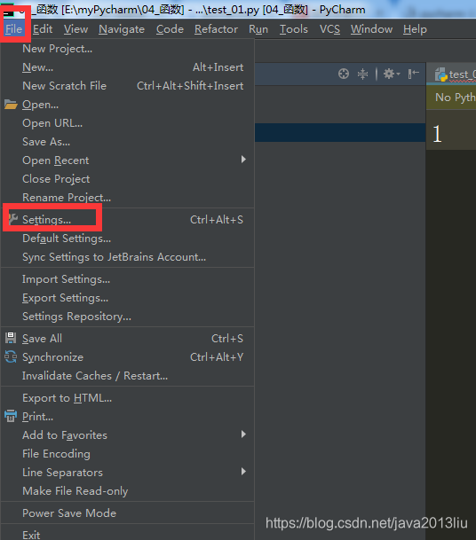Open the View menu

click(x=75, y=29)
